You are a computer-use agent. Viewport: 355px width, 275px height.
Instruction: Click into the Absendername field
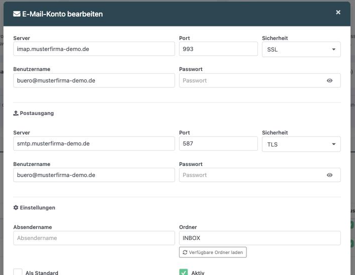click(94, 238)
